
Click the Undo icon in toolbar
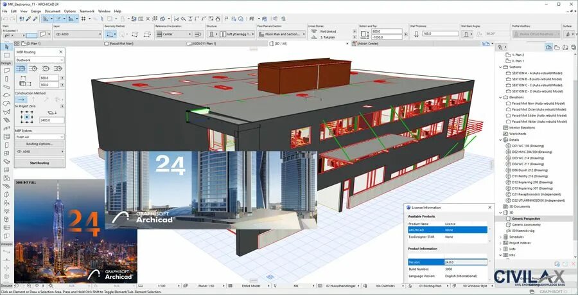[5, 19]
